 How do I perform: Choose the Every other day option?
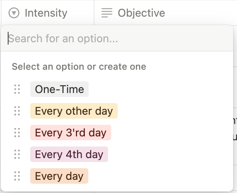[74, 111]
